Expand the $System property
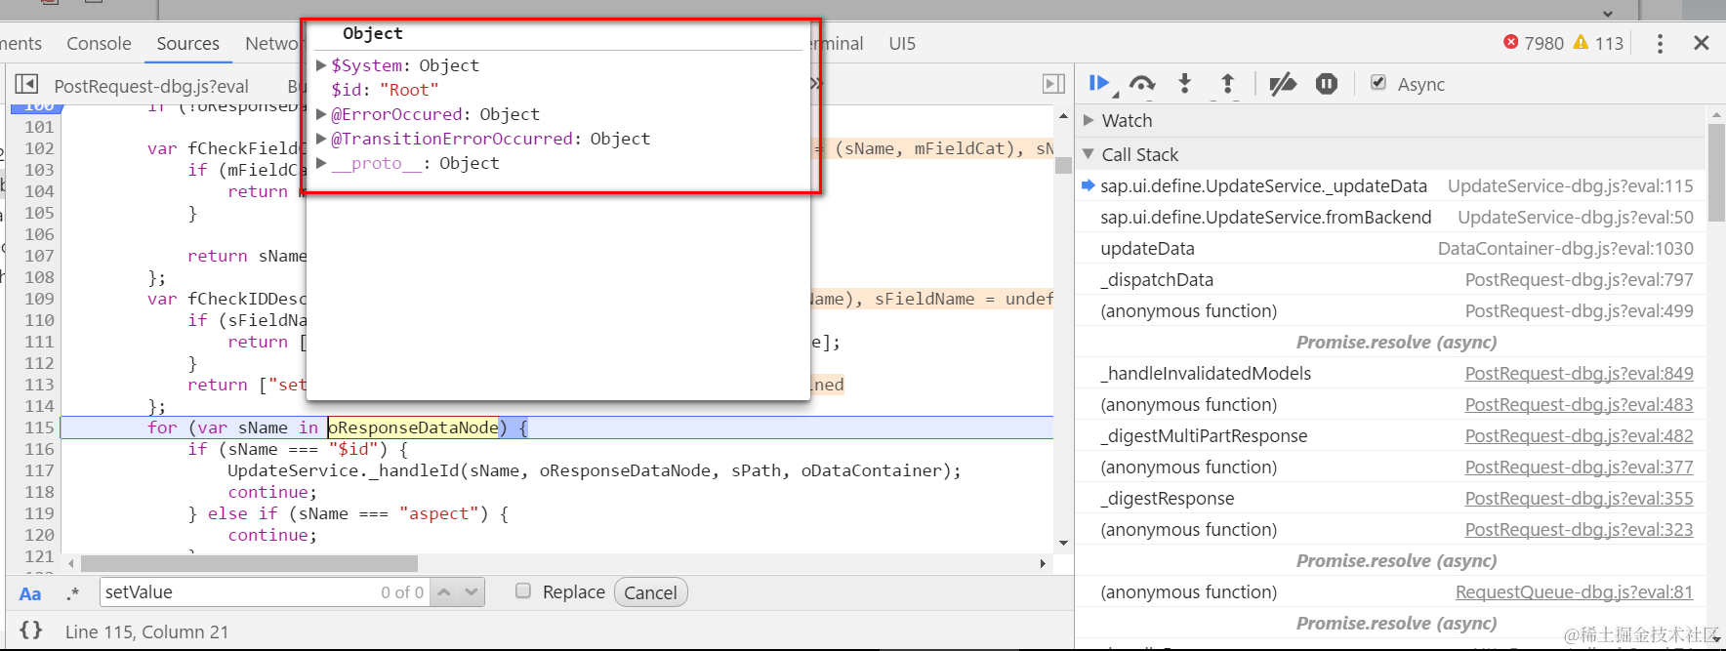 click(321, 65)
